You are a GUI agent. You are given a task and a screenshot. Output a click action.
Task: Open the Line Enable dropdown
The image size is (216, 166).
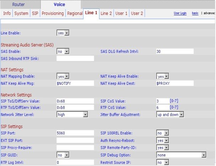coord(63,33)
